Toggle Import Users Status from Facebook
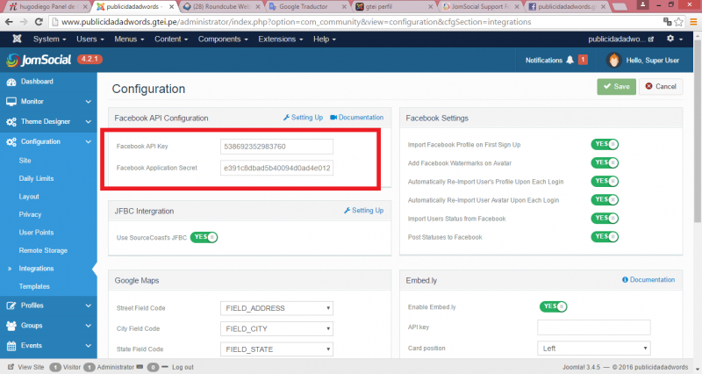The width and height of the screenshot is (702, 374). (605, 218)
